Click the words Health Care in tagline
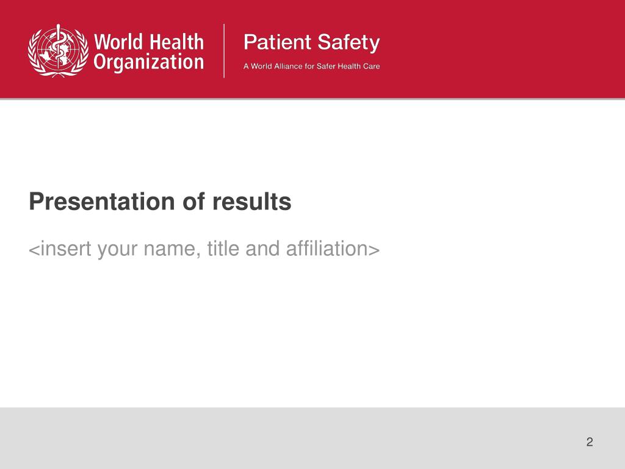 359,66
